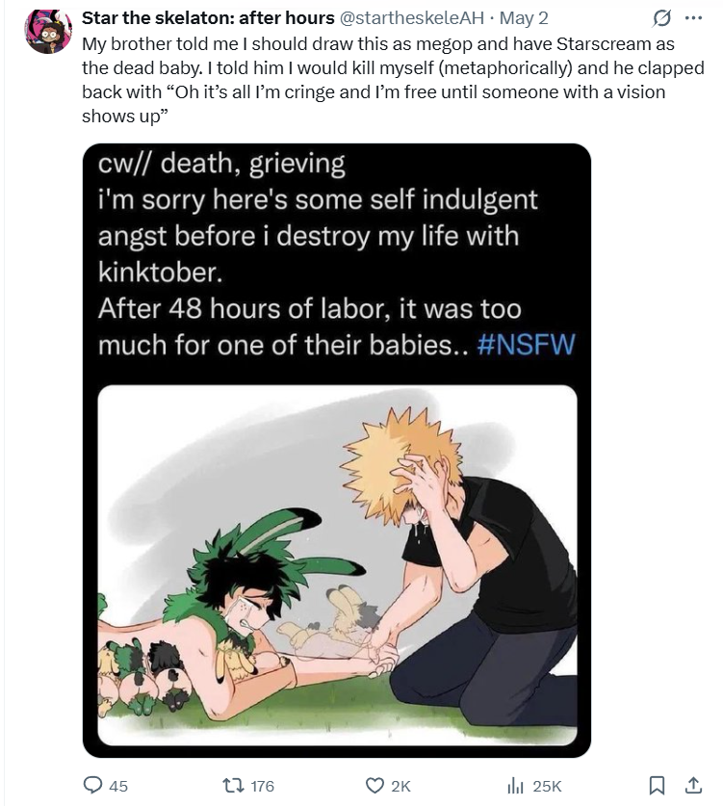723x806 pixels.
Task: Open the poster's profile avatar
Action: point(48,32)
